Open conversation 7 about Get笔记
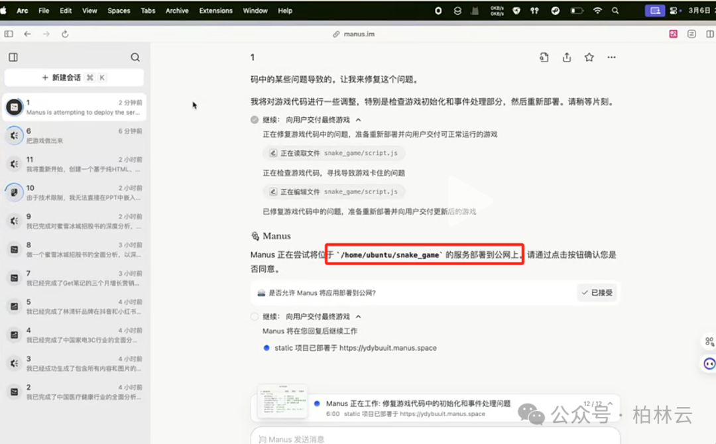The height and width of the screenshot is (444, 716). tap(74, 278)
